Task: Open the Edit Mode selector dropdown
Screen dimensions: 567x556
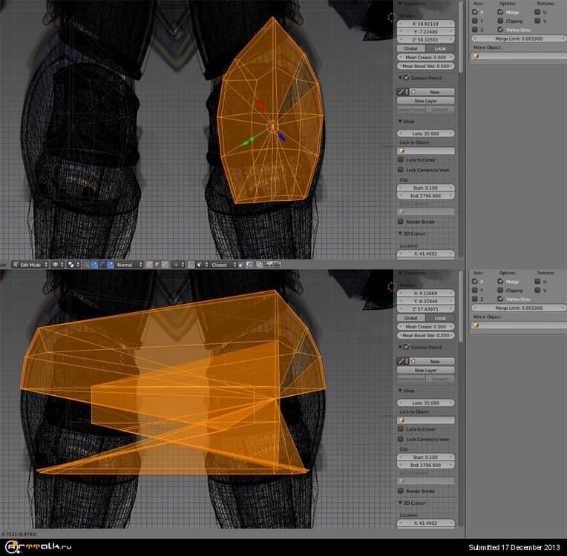Action: tap(30, 265)
